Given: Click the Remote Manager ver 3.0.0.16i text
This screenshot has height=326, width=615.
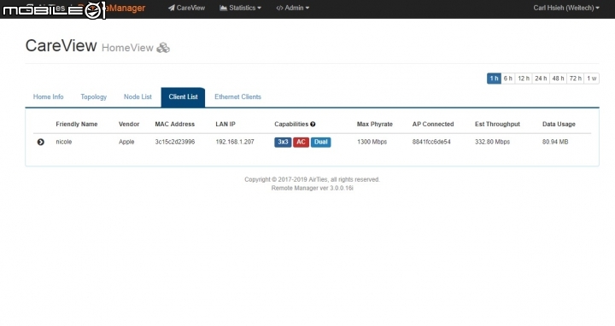Looking at the screenshot, I should (313, 188).
